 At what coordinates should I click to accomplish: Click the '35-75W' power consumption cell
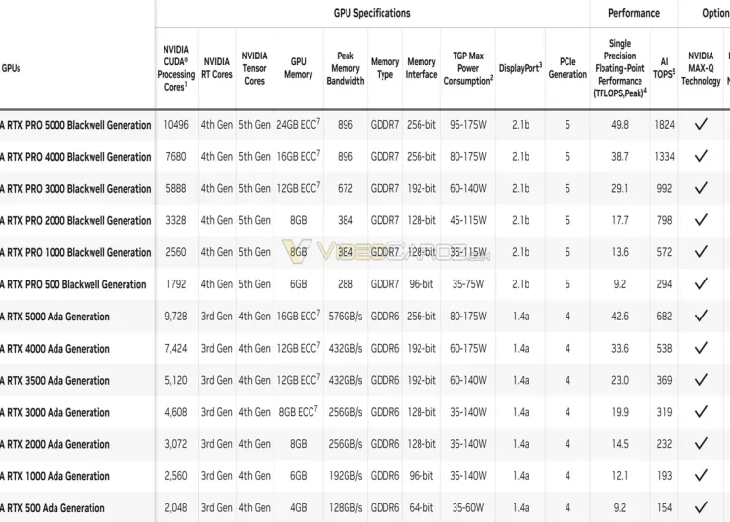pos(468,284)
